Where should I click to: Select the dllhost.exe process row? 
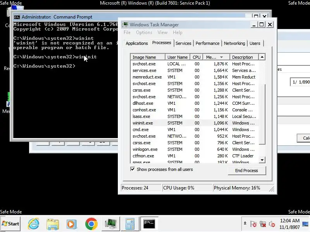pyautogui.click(x=195, y=103)
